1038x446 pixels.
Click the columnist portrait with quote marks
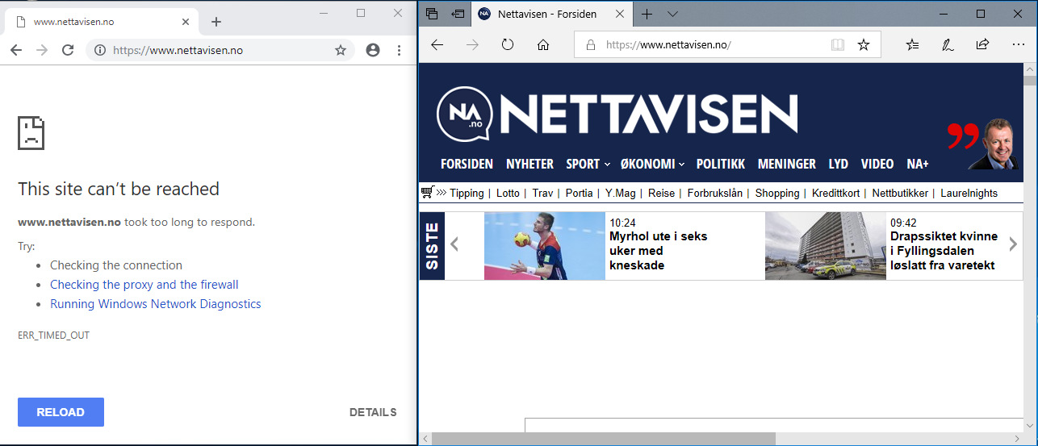click(984, 144)
